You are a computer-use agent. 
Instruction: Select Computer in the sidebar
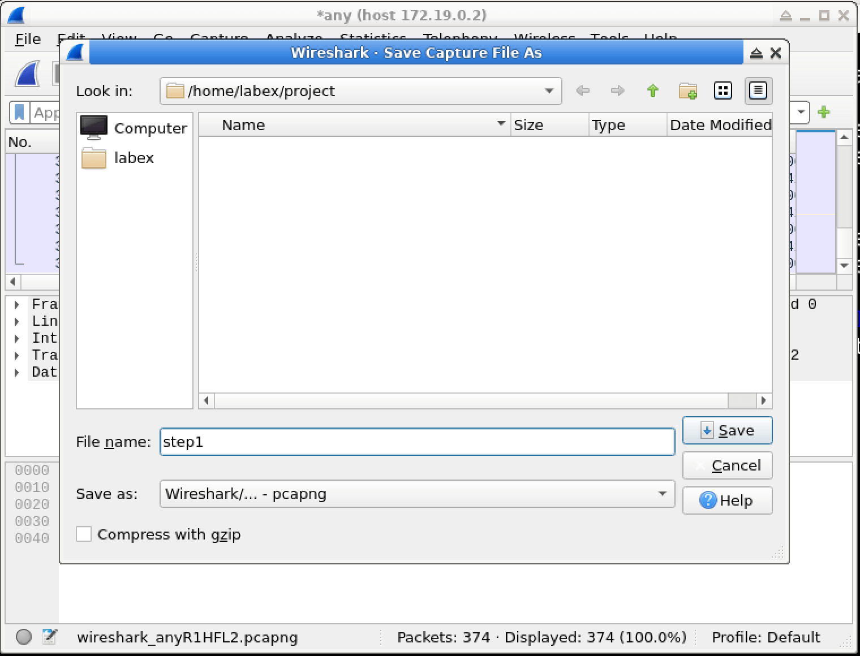[x=134, y=128]
